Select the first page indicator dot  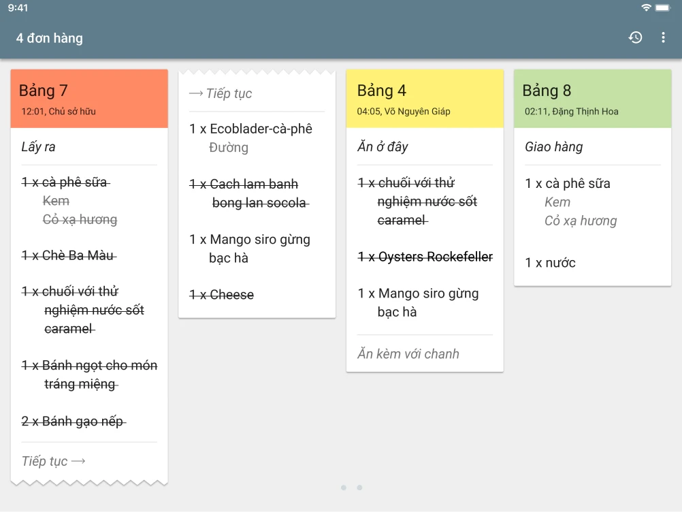(344, 487)
